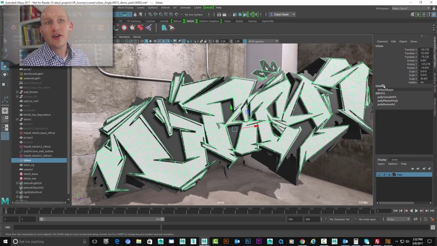Open the Mesh Display menu

[x=126, y=8]
